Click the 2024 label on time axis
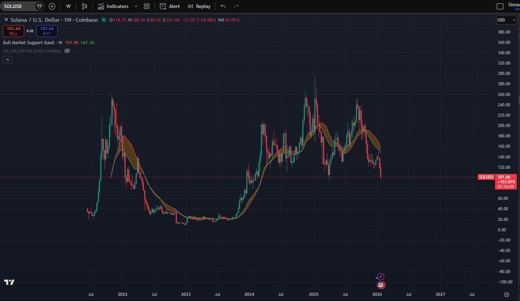 (249, 294)
